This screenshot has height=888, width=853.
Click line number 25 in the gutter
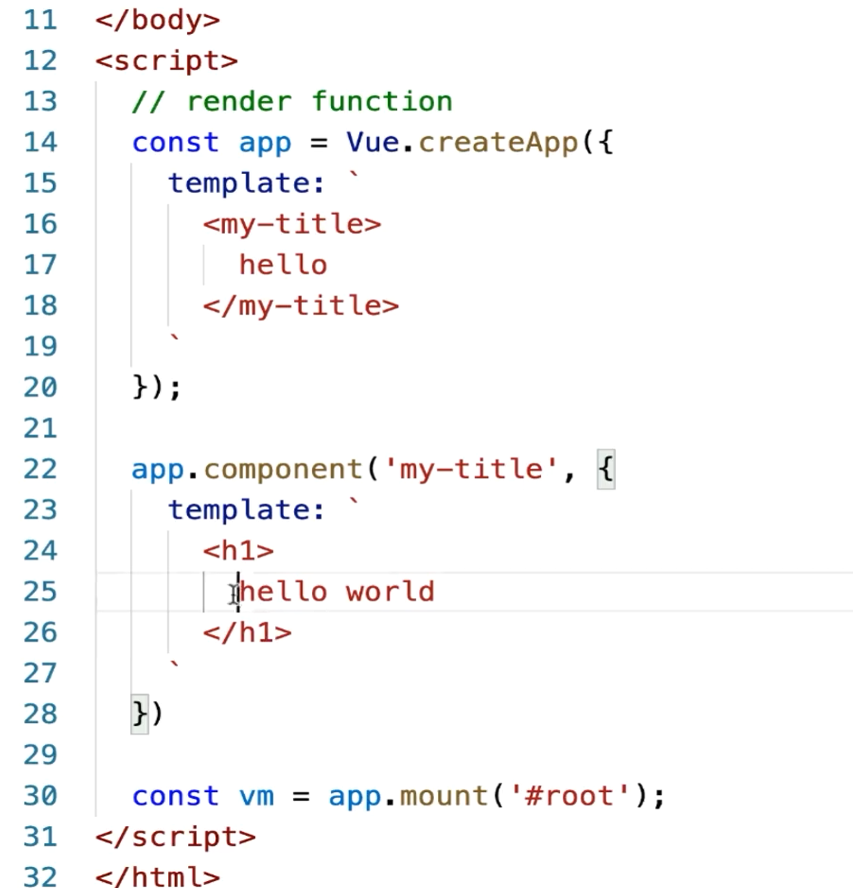point(40,592)
